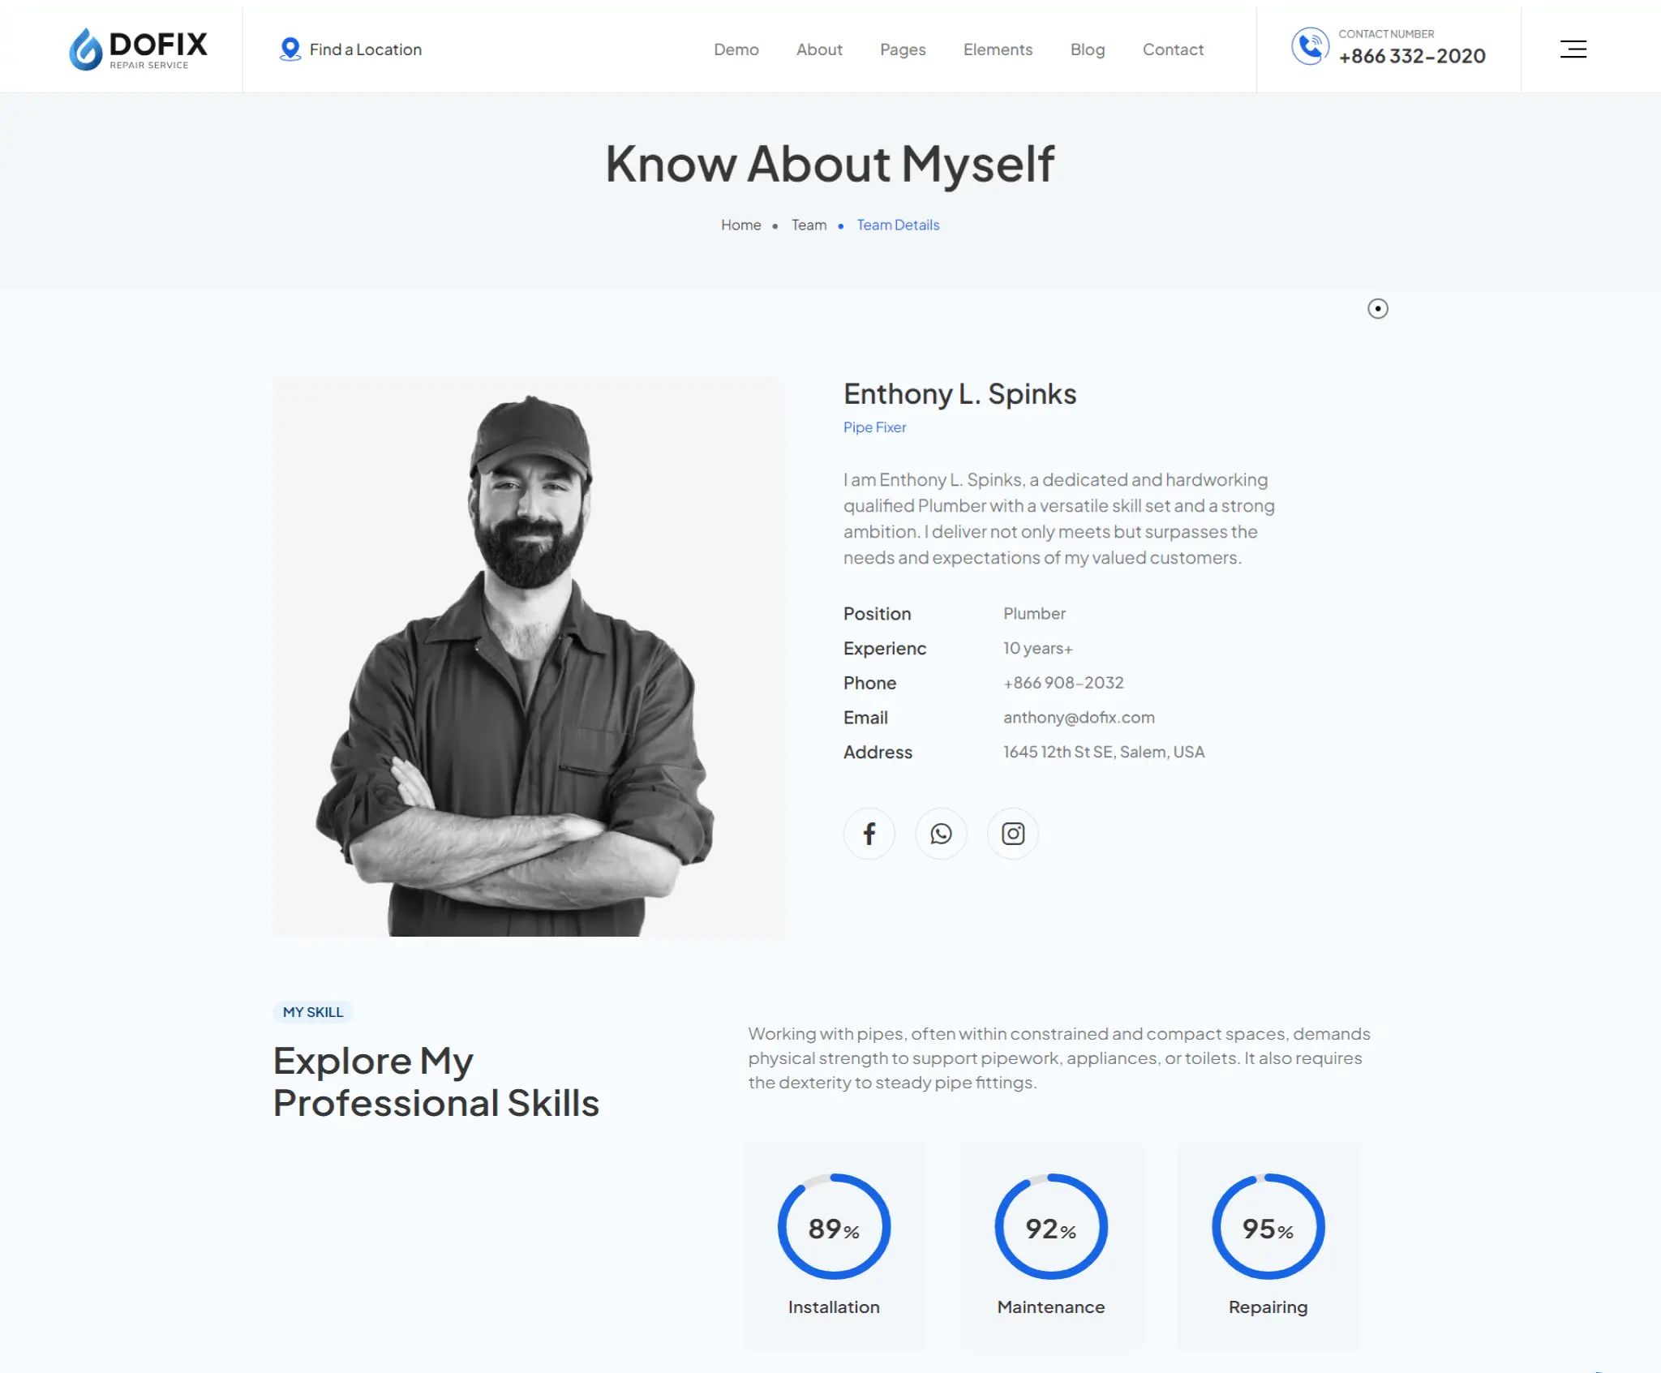Click the plumber portrait photo

(527, 657)
